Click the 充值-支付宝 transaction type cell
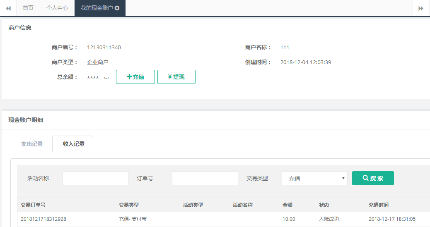Viewport: 430px width, 227px height. click(133, 219)
